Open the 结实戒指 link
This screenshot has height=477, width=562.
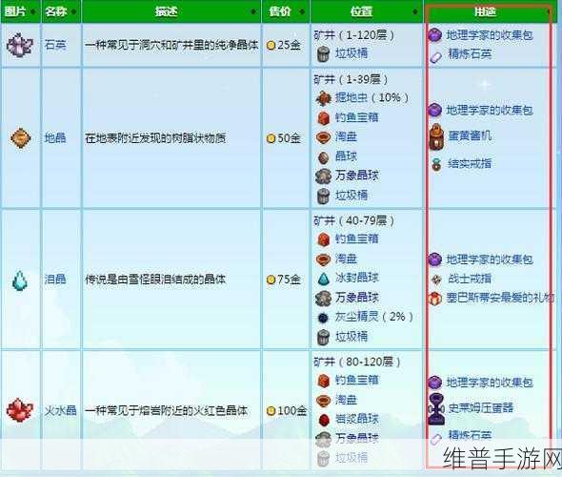click(470, 164)
